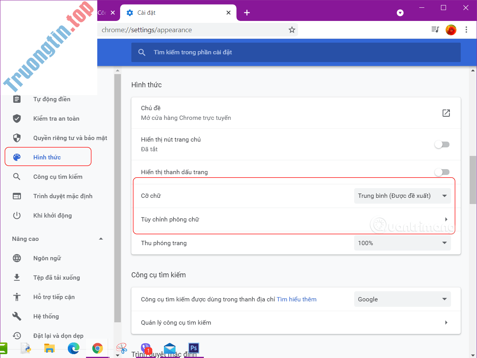Click the profile avatar in toolbar
Image resolution: width=477 pixels, height=358 pixels.
pyautogui.click(x=451, y=29)
